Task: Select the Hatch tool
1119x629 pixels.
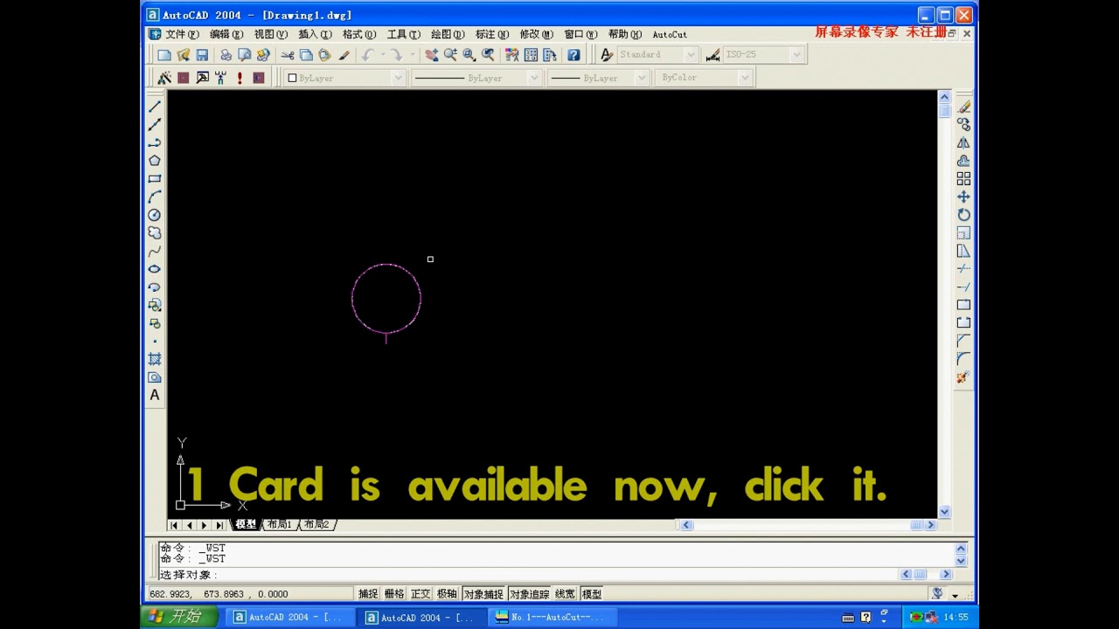Action: (155, 359)
